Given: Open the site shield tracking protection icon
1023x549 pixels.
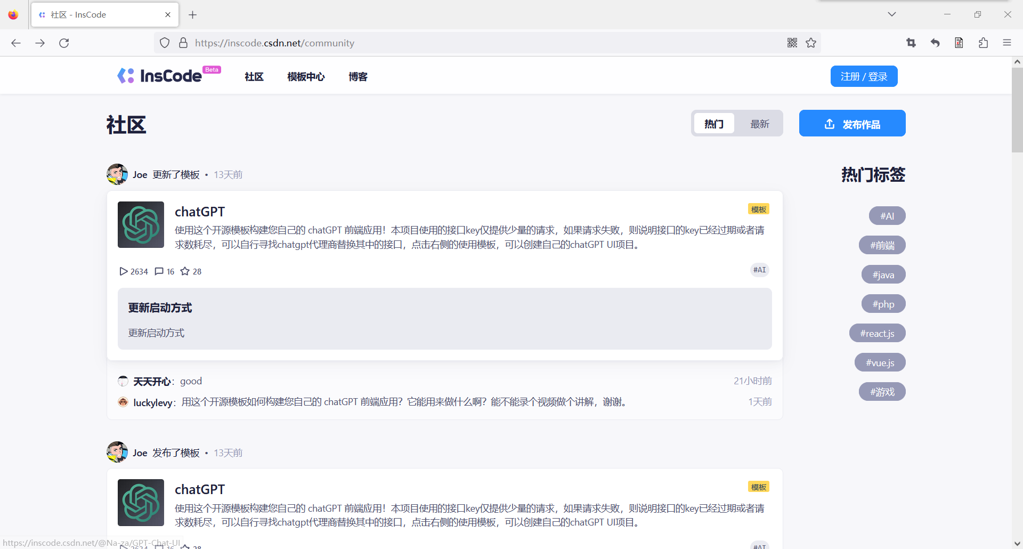Looking at the screenshot, I should coord(165,43).
